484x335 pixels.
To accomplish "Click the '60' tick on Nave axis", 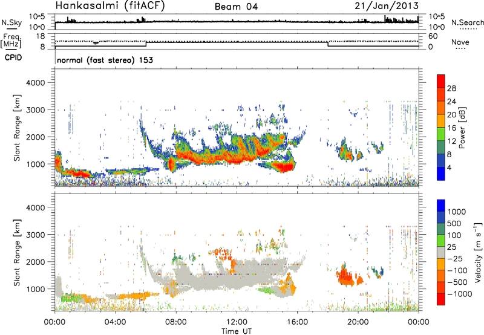I will coord(433,36).
